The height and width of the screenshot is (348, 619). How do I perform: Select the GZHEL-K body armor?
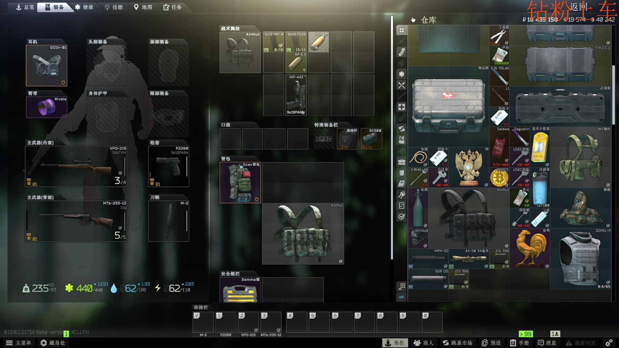coord(581,259)
